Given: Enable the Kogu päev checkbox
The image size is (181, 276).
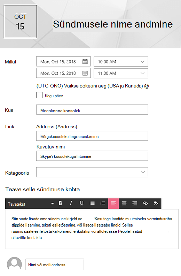Looking at the screenshot, I should pyautogui.click(x=39, y=95).
